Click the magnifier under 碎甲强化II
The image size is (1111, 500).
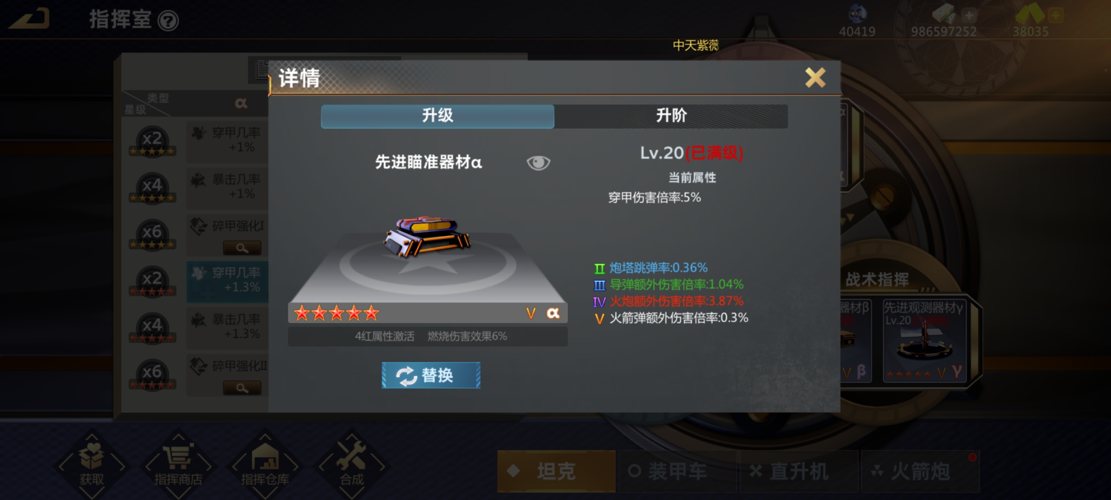[242, 388]
